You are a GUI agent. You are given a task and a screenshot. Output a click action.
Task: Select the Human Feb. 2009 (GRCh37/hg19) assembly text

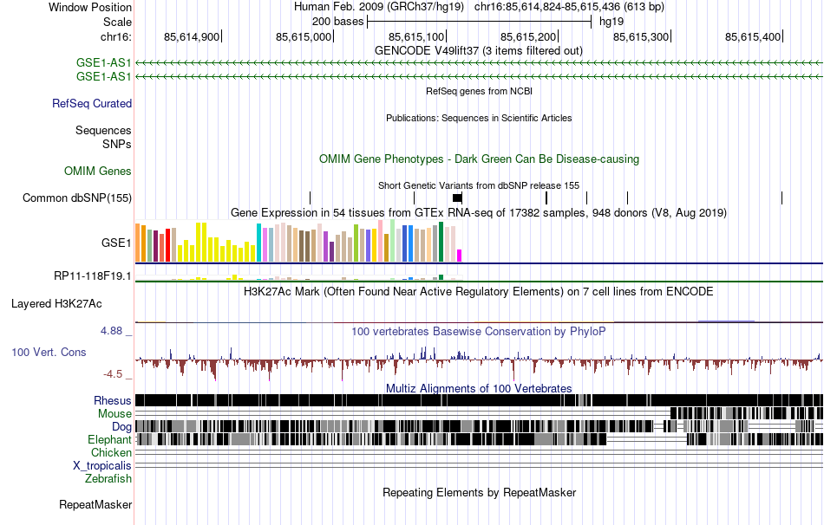point(379,7)
